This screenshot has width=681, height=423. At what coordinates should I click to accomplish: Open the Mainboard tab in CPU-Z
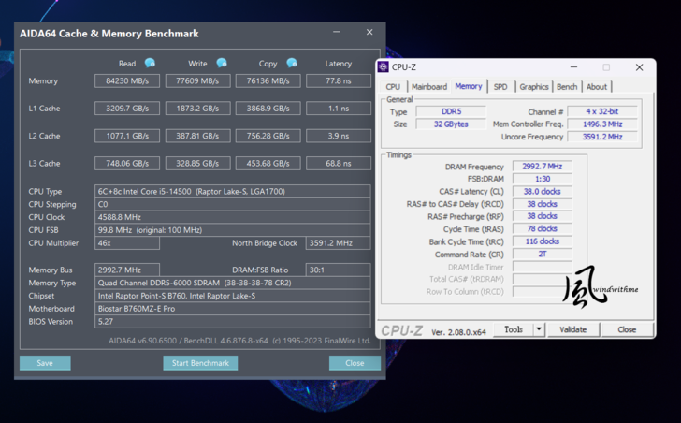click(x=429, y=87)
